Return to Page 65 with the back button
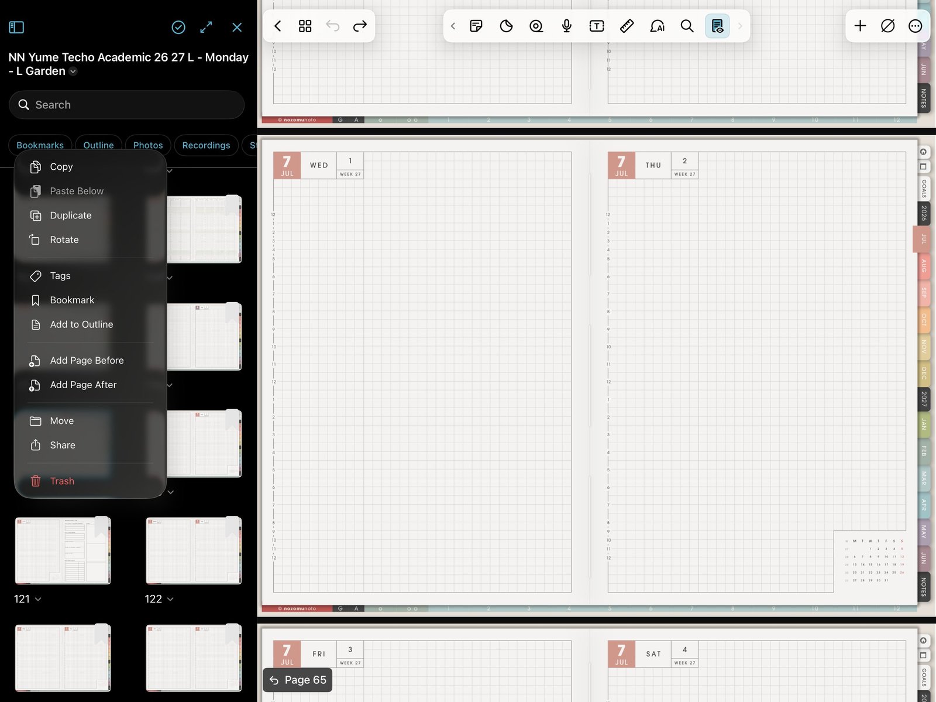Screen dimensions: 936x702 pos(298,680)
